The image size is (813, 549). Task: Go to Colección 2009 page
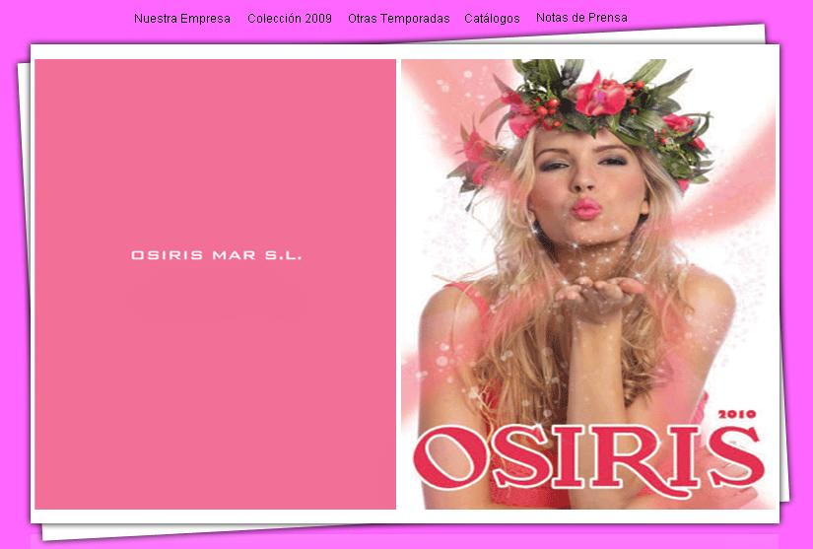click(x=290, y=19)
